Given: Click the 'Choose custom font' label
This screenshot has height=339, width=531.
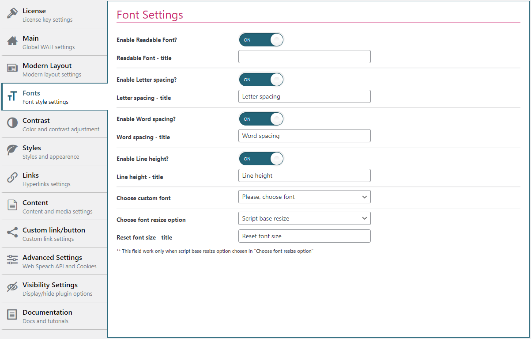Looking at the screenshot, I should click(x=143, y=198).
